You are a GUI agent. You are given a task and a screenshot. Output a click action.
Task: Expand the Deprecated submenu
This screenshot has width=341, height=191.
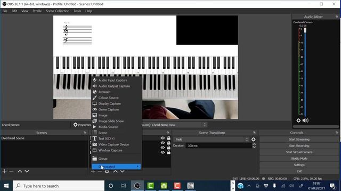[x=116, y=167]
